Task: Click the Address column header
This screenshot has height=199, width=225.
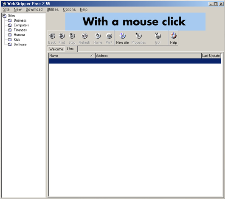Action: 148,56
